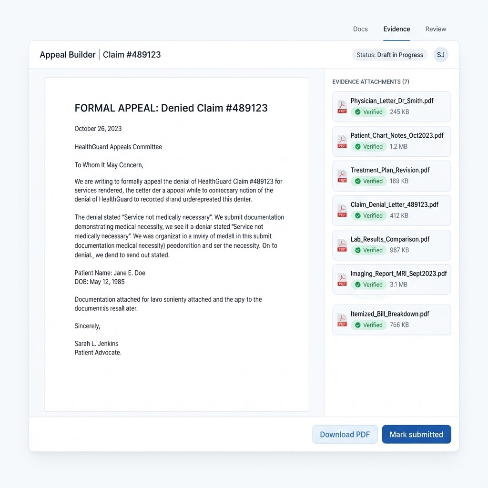
Task: Open Imaging_Report_MRI_Sept2023.pdf file name
Action: click(x=399, y=274)
